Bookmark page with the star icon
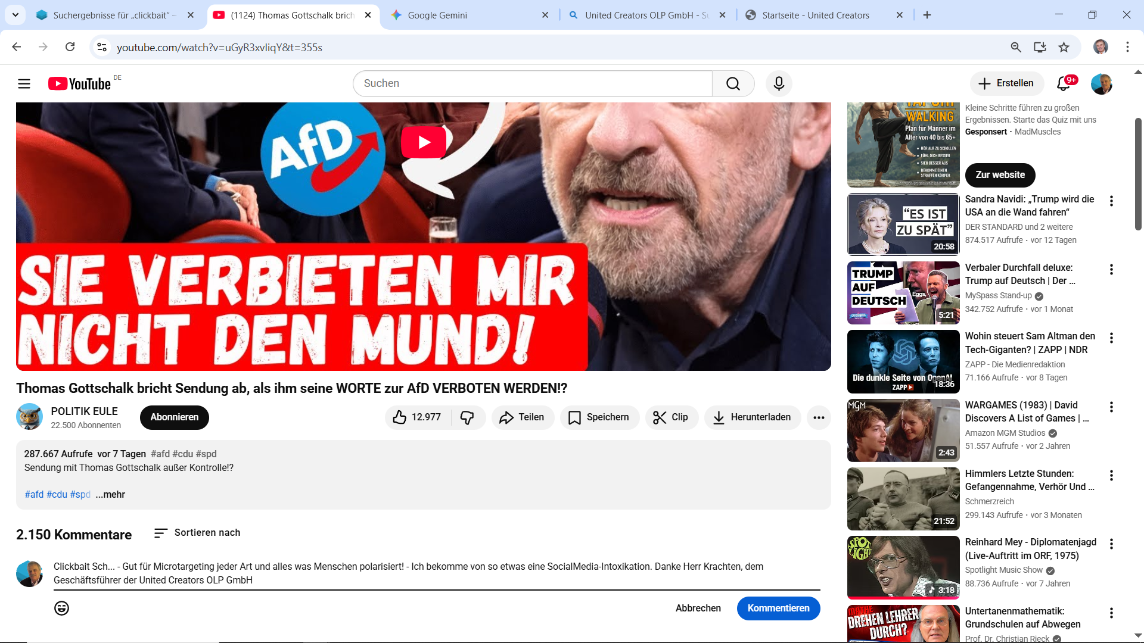This screenshot has width=1144, height=643. (x=1064, y=47)
